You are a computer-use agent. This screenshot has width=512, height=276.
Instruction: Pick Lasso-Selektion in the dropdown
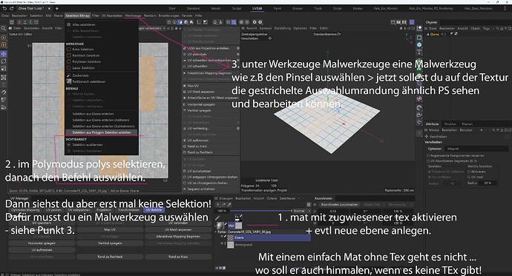[84, 68]
